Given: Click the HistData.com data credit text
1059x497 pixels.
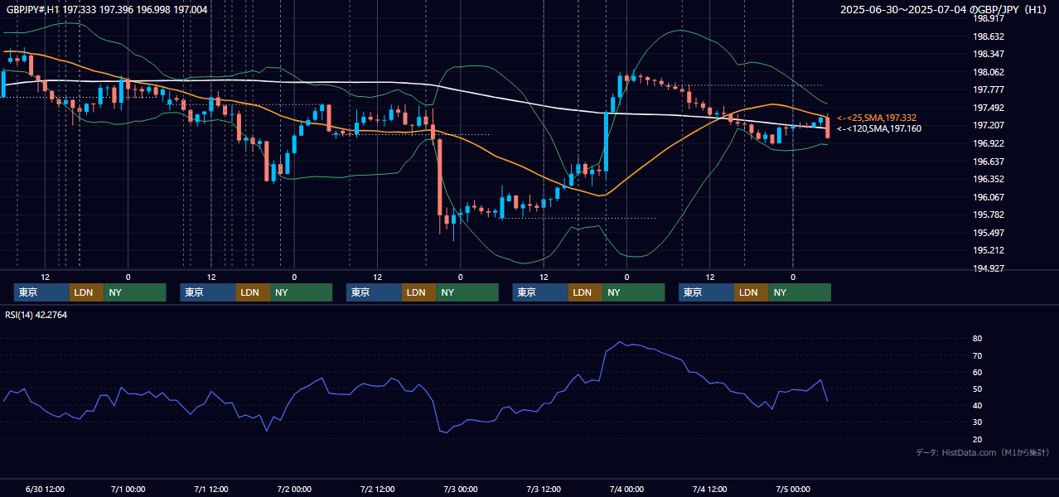Looking at the screenshot, I should click(x=982, y=452).
